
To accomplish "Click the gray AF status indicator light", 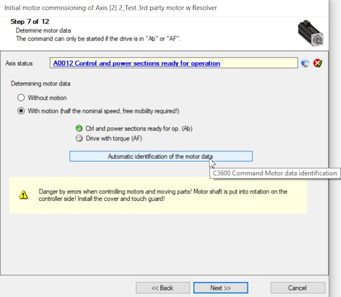I will click(x=79, y=138).
